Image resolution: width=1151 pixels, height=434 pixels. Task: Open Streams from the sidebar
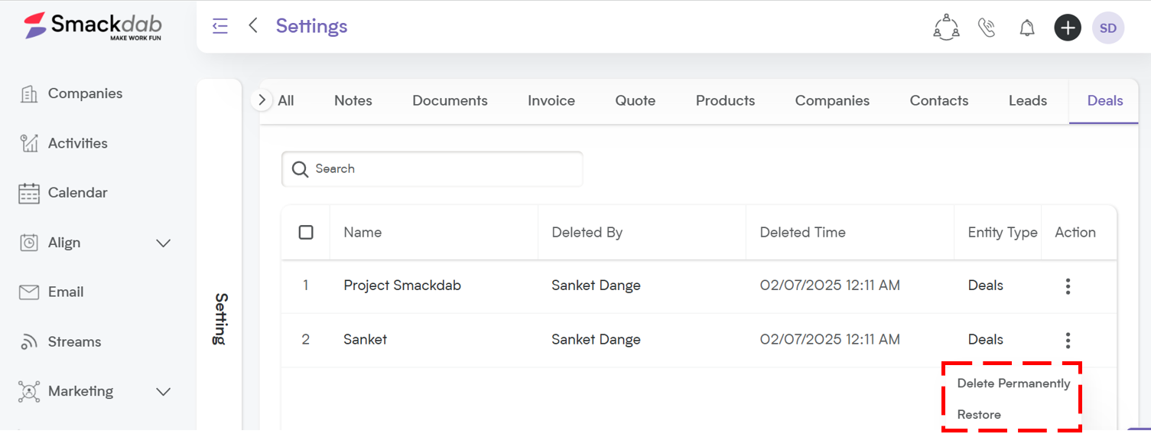click(x=60, y=341)
